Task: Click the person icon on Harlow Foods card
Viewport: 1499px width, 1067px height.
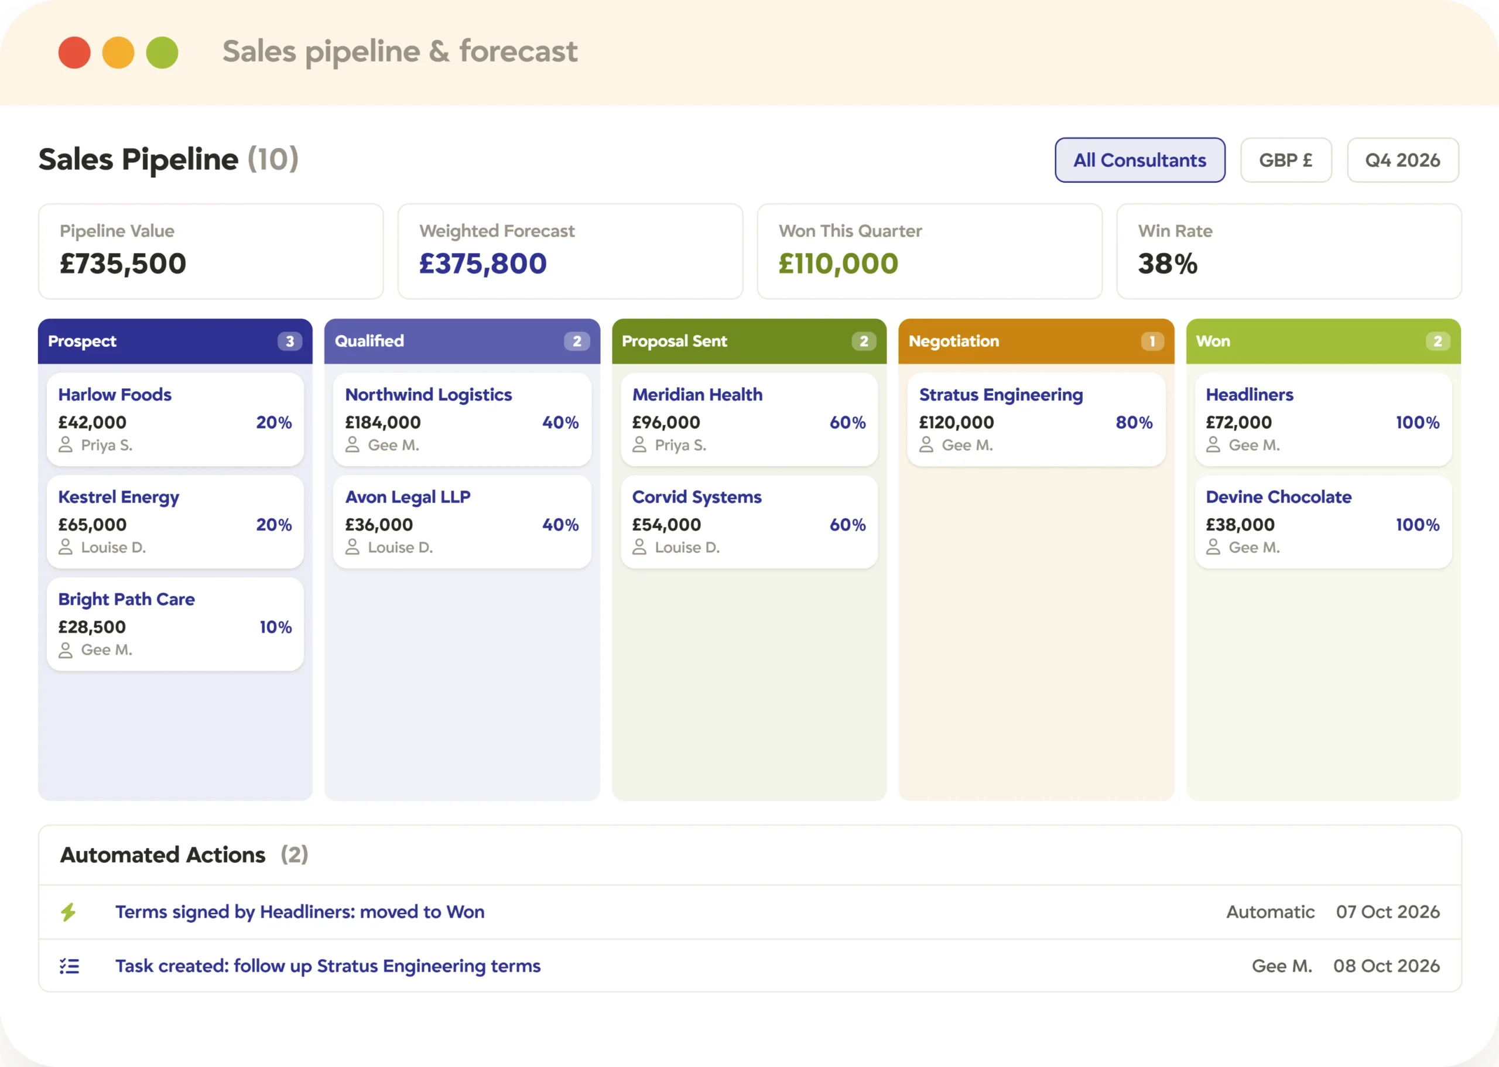Action: (66, 445)
